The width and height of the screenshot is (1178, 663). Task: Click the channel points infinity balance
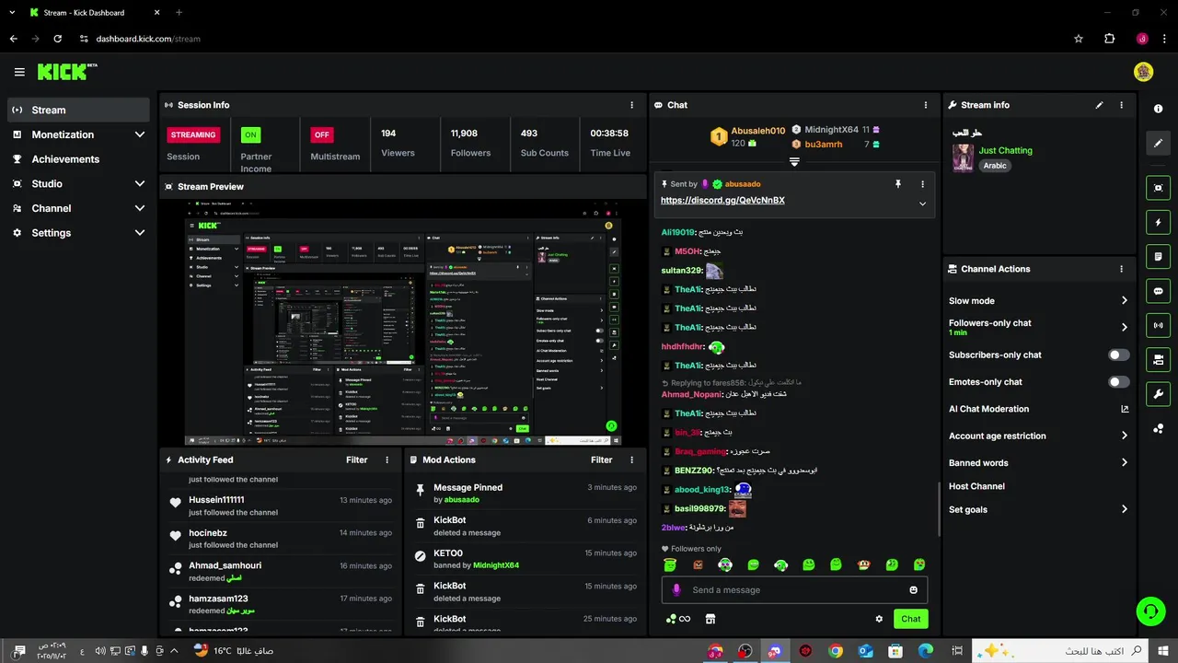click(x=678, y=619)
